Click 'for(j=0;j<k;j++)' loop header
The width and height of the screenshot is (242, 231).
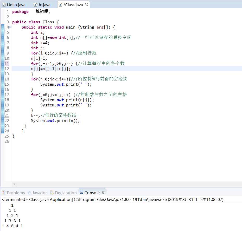pyautogui.click(x=50, y=79)
